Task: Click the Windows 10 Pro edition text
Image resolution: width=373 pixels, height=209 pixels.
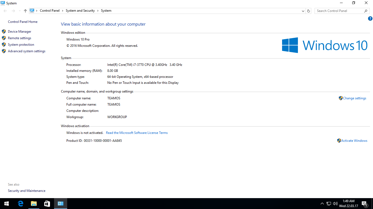Action: pos(78,39)
